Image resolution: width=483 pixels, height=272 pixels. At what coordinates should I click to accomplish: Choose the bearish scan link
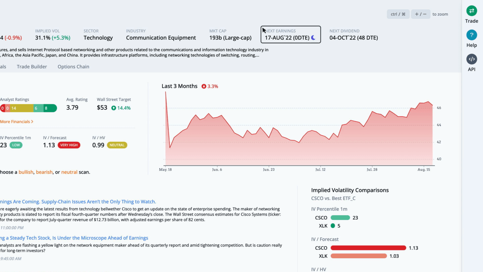point(44,172)
